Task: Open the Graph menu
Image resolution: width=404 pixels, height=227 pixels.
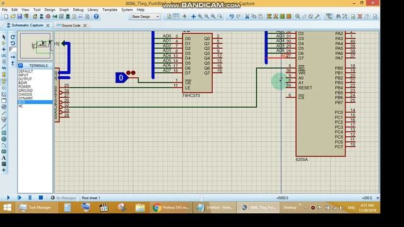Action: [x=64, y=9]
